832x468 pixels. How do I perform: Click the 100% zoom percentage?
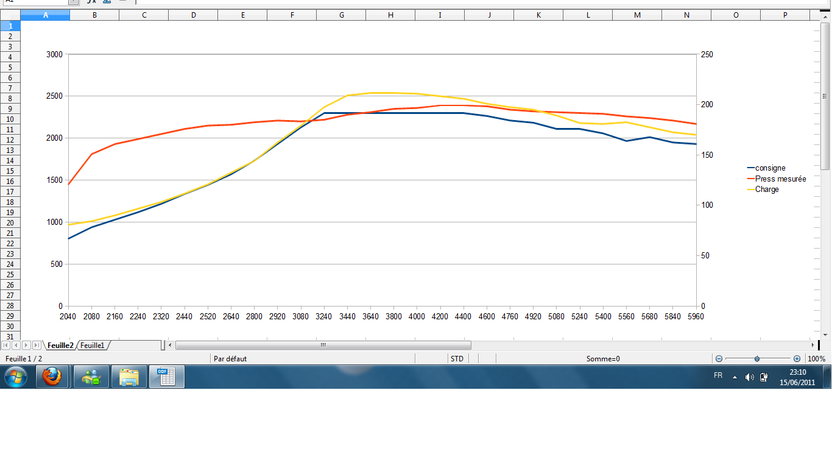(817, 359)
